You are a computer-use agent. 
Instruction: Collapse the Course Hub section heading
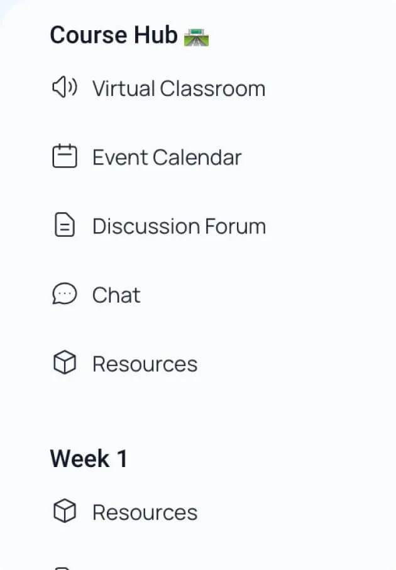coord(113,36)
